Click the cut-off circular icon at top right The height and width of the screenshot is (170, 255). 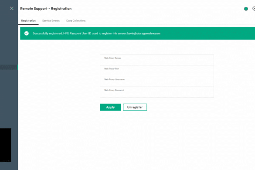pos(254,9)
